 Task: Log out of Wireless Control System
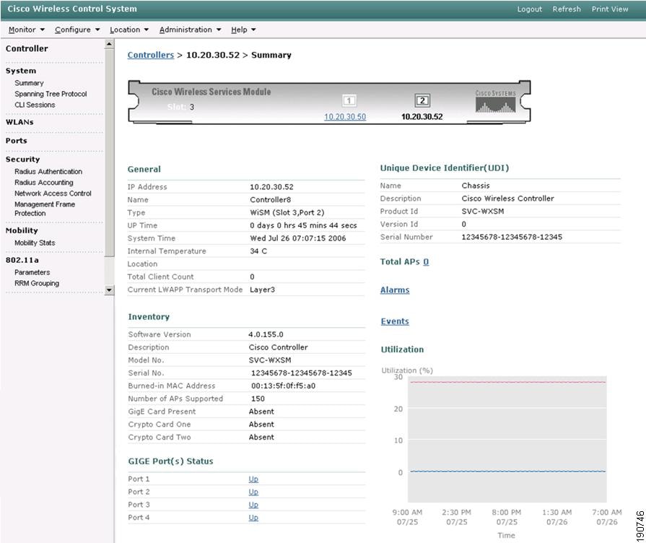529,9
